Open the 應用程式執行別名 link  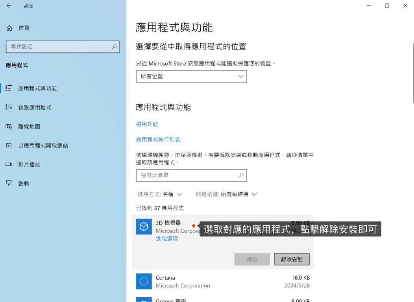pos(158,140)
